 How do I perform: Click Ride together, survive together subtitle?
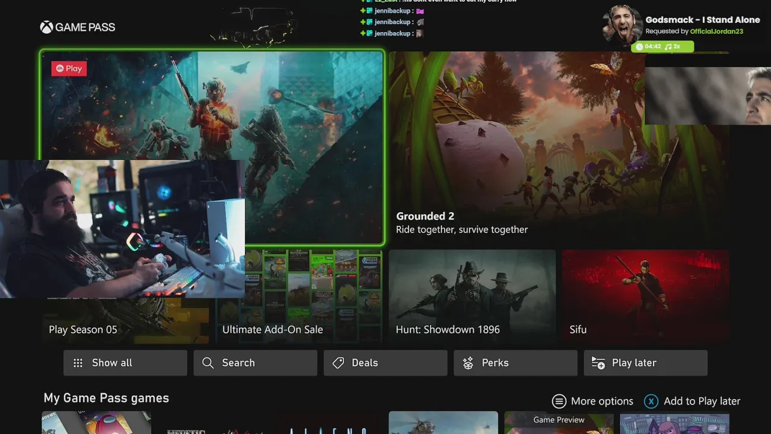pyautogui.click(x=462, y=230)
